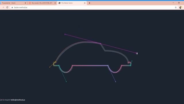Select the yellow handle endpoint at car's left
The width and height of the screenshot is (184, 104).
50,67
